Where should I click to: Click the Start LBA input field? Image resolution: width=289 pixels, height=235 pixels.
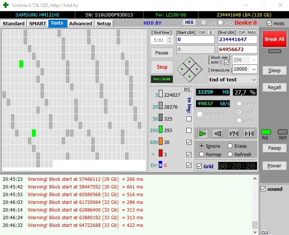point(196,40)
